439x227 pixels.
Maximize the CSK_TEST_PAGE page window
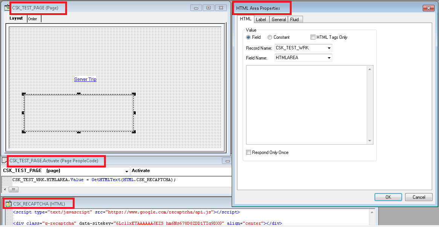pyautogui.click(x=209, y=8)
